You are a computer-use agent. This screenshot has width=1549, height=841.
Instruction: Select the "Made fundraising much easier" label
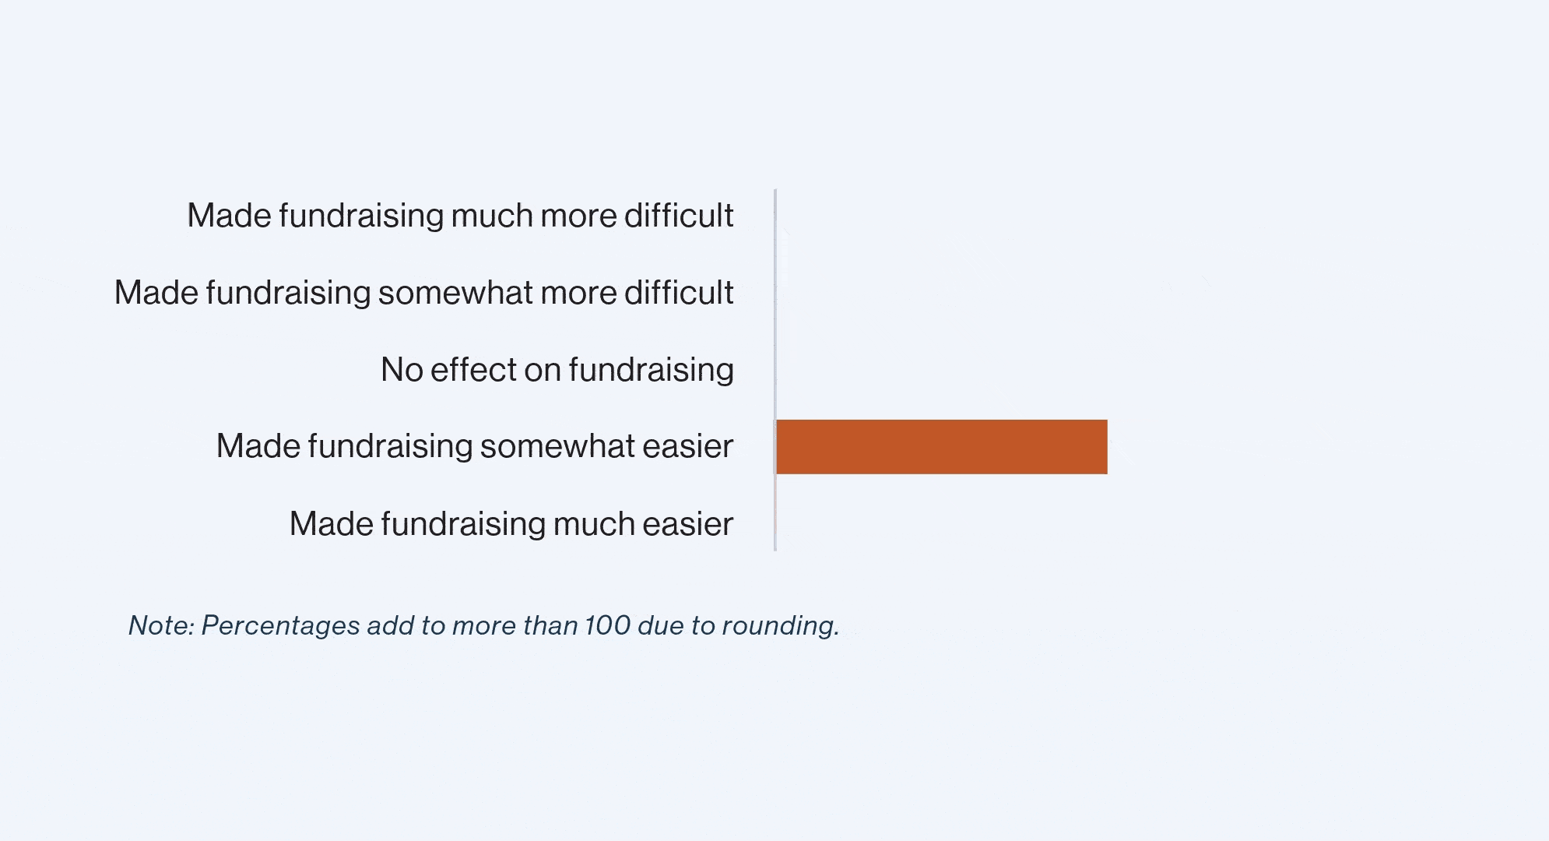tap(511, 523)
